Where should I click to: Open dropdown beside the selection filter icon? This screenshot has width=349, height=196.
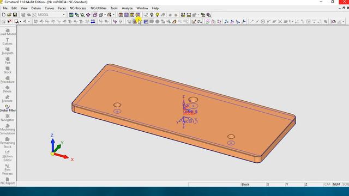tap(20, 21)
